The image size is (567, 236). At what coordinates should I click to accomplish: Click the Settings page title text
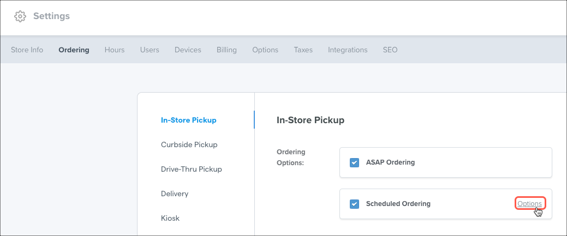coord(51,16)
